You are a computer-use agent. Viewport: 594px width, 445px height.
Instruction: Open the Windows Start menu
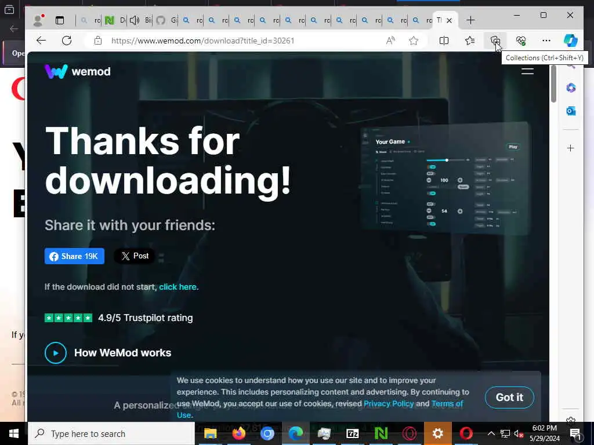tap(14, 433)
